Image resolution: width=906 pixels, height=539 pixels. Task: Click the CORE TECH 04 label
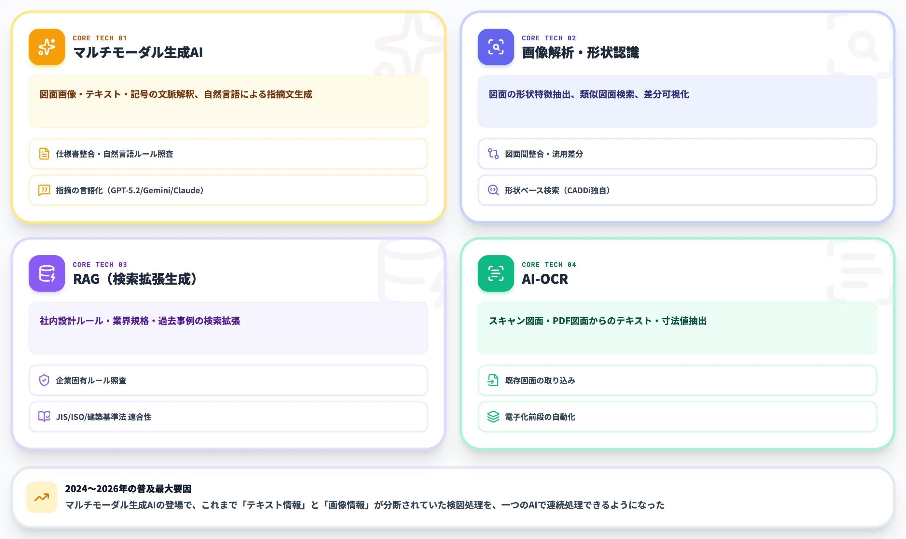coord(549,264)
